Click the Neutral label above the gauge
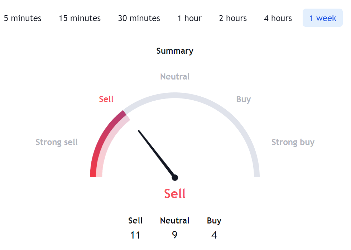The image size is (351, 250). click(x=175, y=77)
